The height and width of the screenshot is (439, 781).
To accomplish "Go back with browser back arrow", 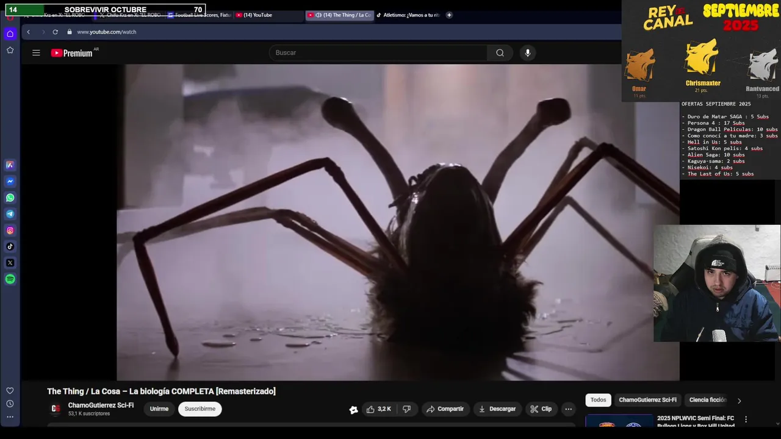I will pos(28,32).
